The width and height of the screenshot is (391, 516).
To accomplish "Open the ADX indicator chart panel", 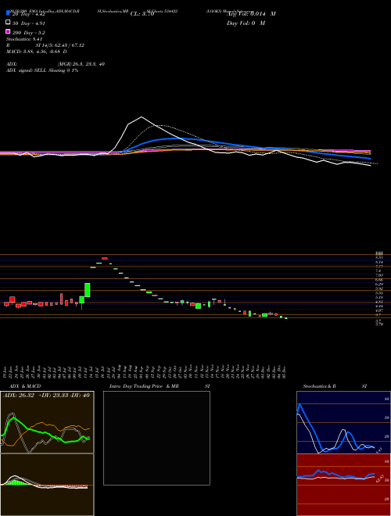I will (x=47, y=422).
